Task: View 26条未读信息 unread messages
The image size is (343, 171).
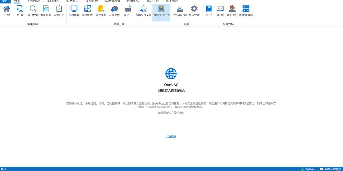Action: coord(331,169)
